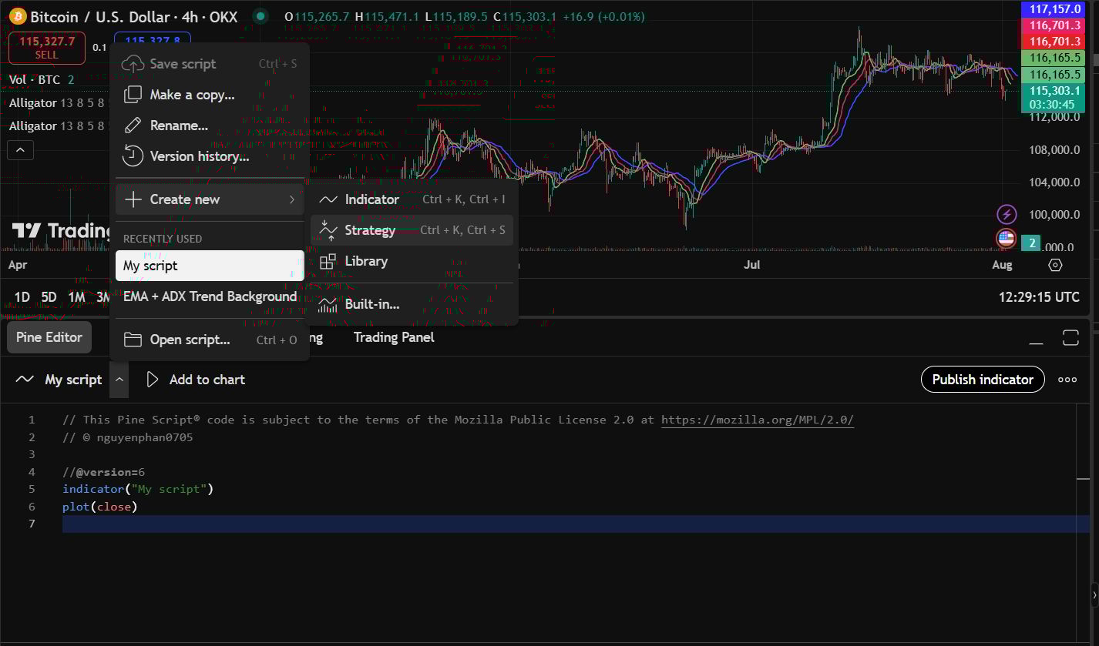1099x646 pixels.
Task: Click the clock icon for Version history
Action: [x=133, y=156]
